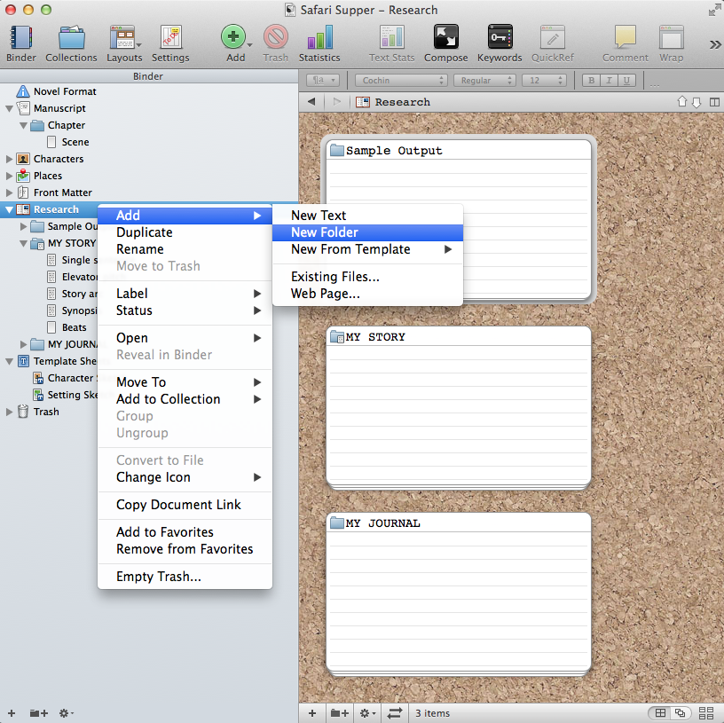Select Rename in context menu
Screen dimensions: 724x723
185,249
